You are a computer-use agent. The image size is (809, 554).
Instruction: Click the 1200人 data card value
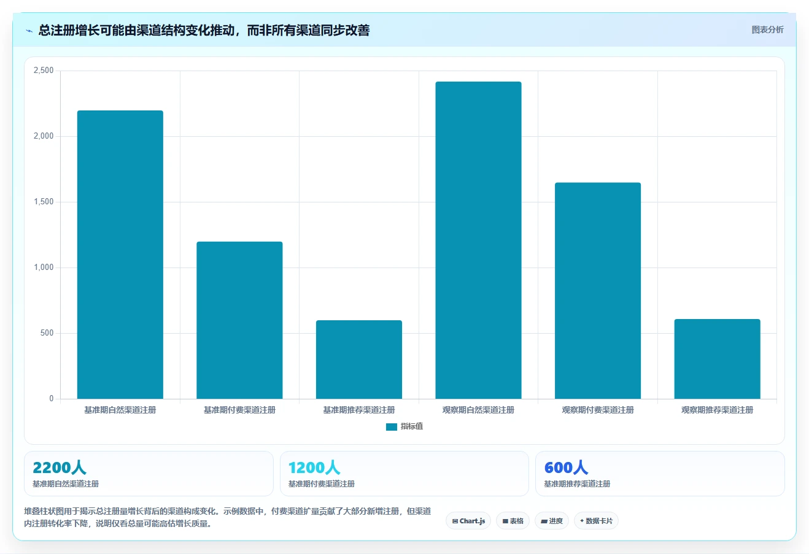(314, 467)
